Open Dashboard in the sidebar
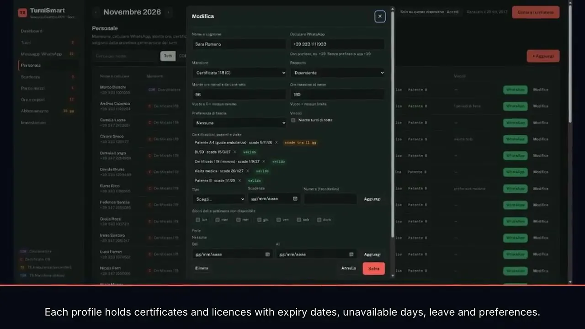The height and width of the screenshot is (329, 585). point(32,31)
